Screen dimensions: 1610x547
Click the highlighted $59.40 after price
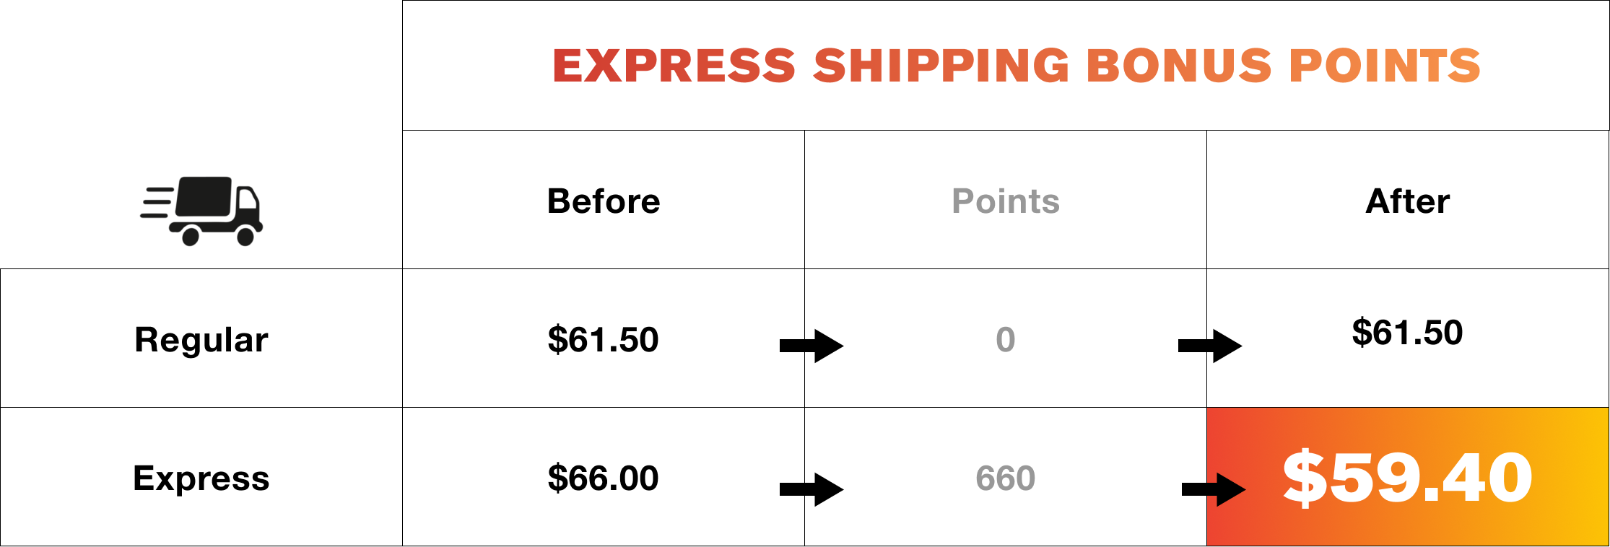pyautogui.click(x=1408, y=478)
